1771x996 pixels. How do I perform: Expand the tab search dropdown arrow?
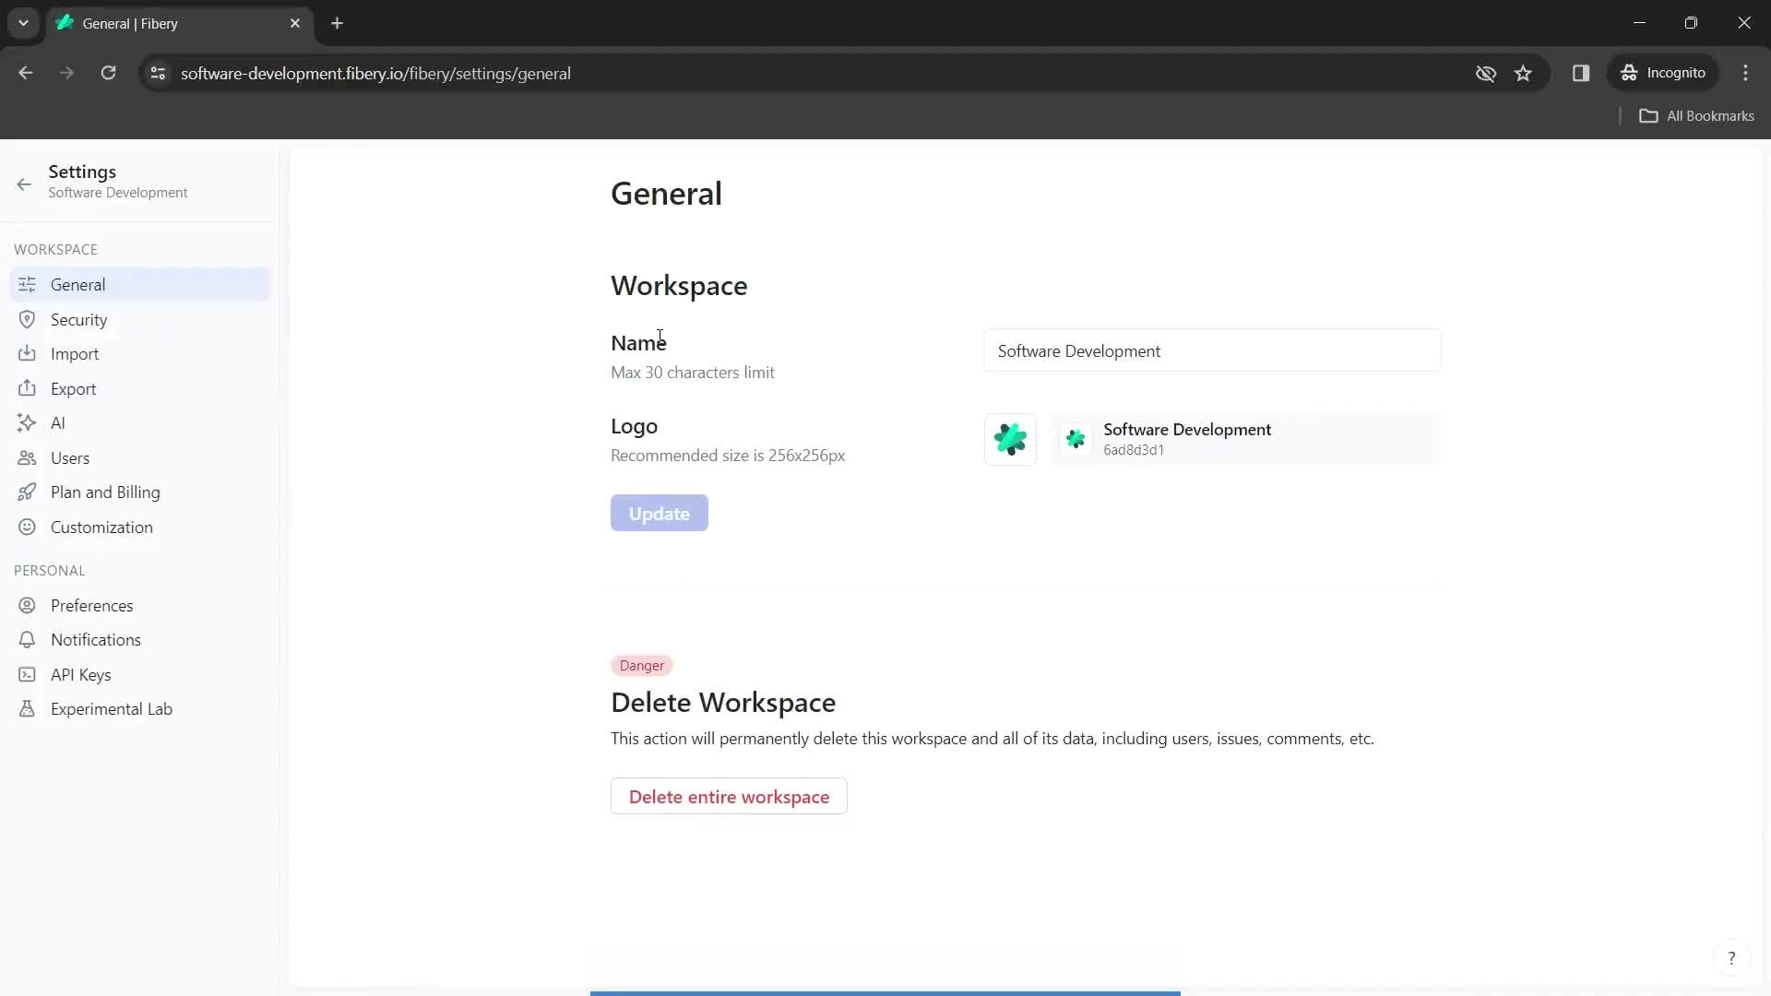pos(23,23)
